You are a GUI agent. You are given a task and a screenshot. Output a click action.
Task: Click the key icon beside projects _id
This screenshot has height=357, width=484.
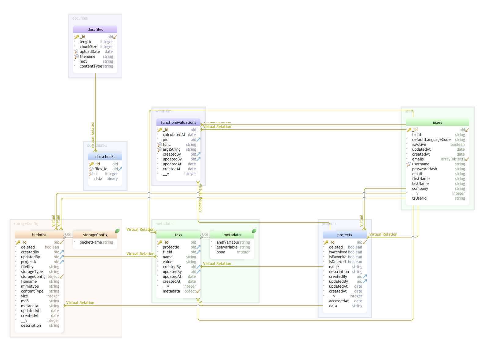(x=326, y=242)
